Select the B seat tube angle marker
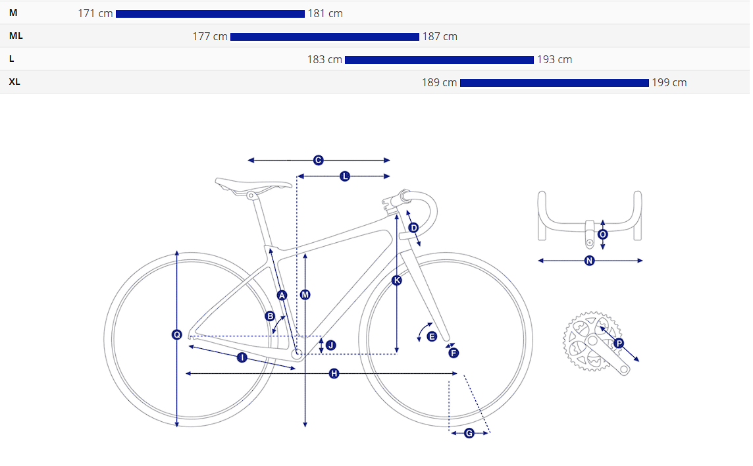753x466 pixels. pos(270,316)
